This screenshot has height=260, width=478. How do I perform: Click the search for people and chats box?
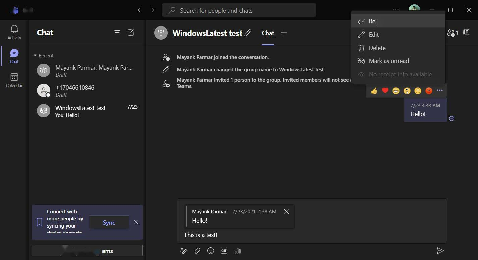(239, 10)
